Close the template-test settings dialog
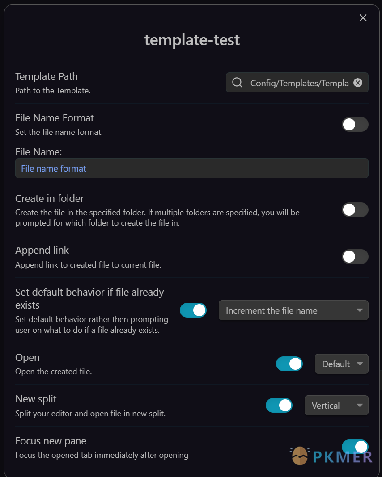382x477 pixels. 363,18
